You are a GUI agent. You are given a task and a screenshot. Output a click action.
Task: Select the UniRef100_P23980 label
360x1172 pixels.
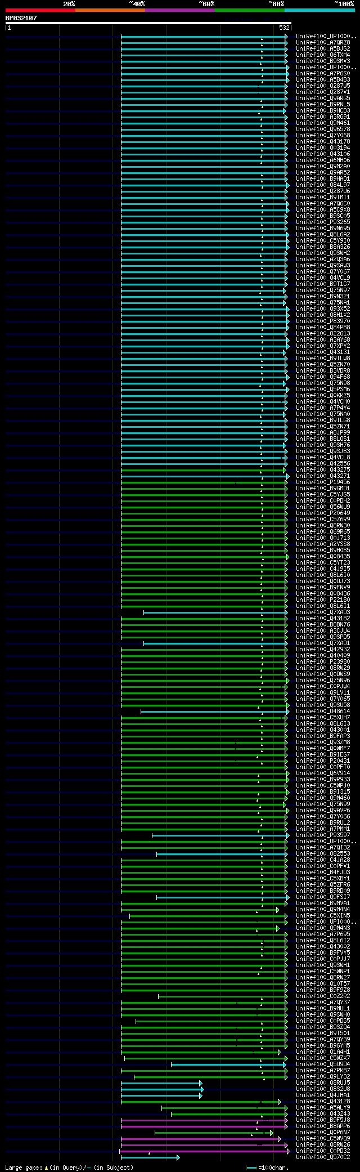[x=323, y=661]
